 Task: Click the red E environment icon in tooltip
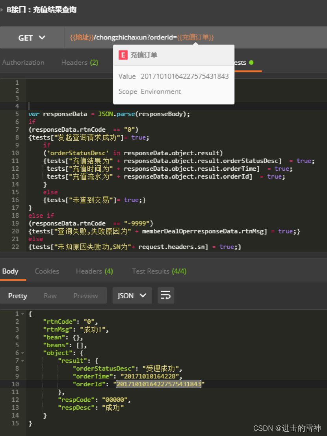[x=123, y=55]
